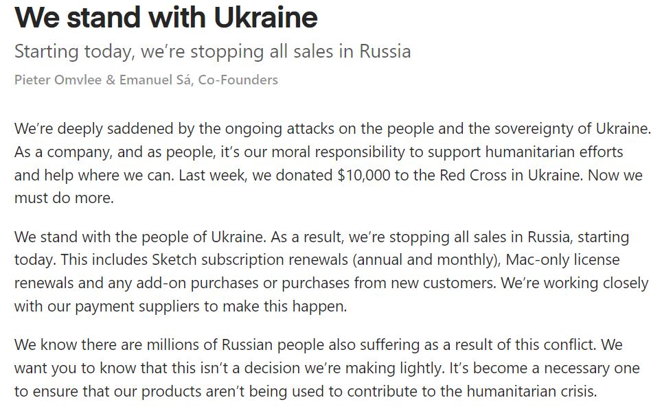Click the phrase "humanitarian crisis"
Viewport: 662px width, 411px height.
(x=527, y=392)
